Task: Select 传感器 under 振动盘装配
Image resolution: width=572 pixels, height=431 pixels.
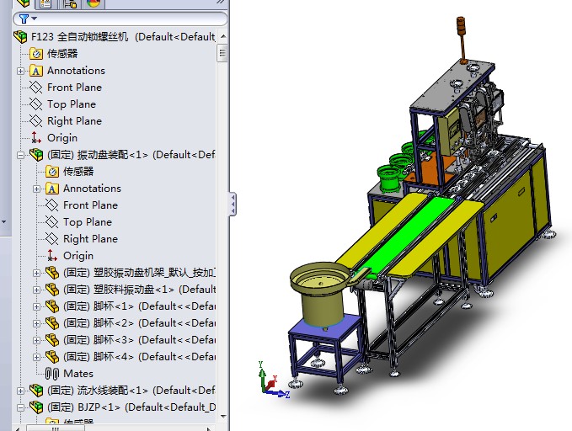Action: coord(78,172)
